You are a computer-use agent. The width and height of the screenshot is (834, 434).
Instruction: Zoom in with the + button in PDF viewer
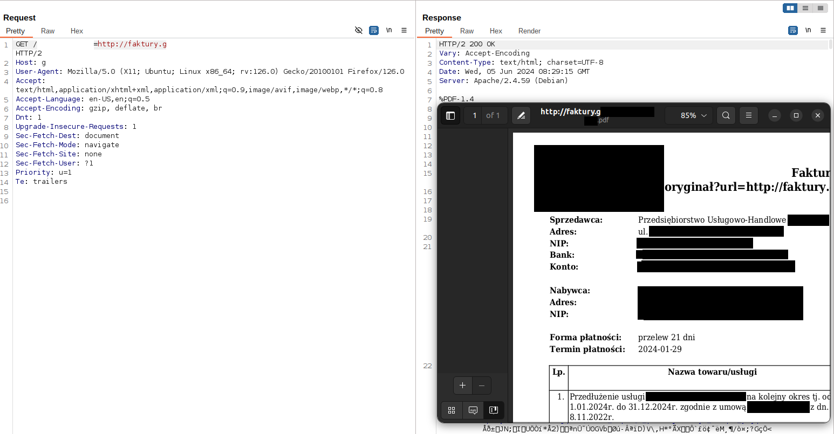462,385
